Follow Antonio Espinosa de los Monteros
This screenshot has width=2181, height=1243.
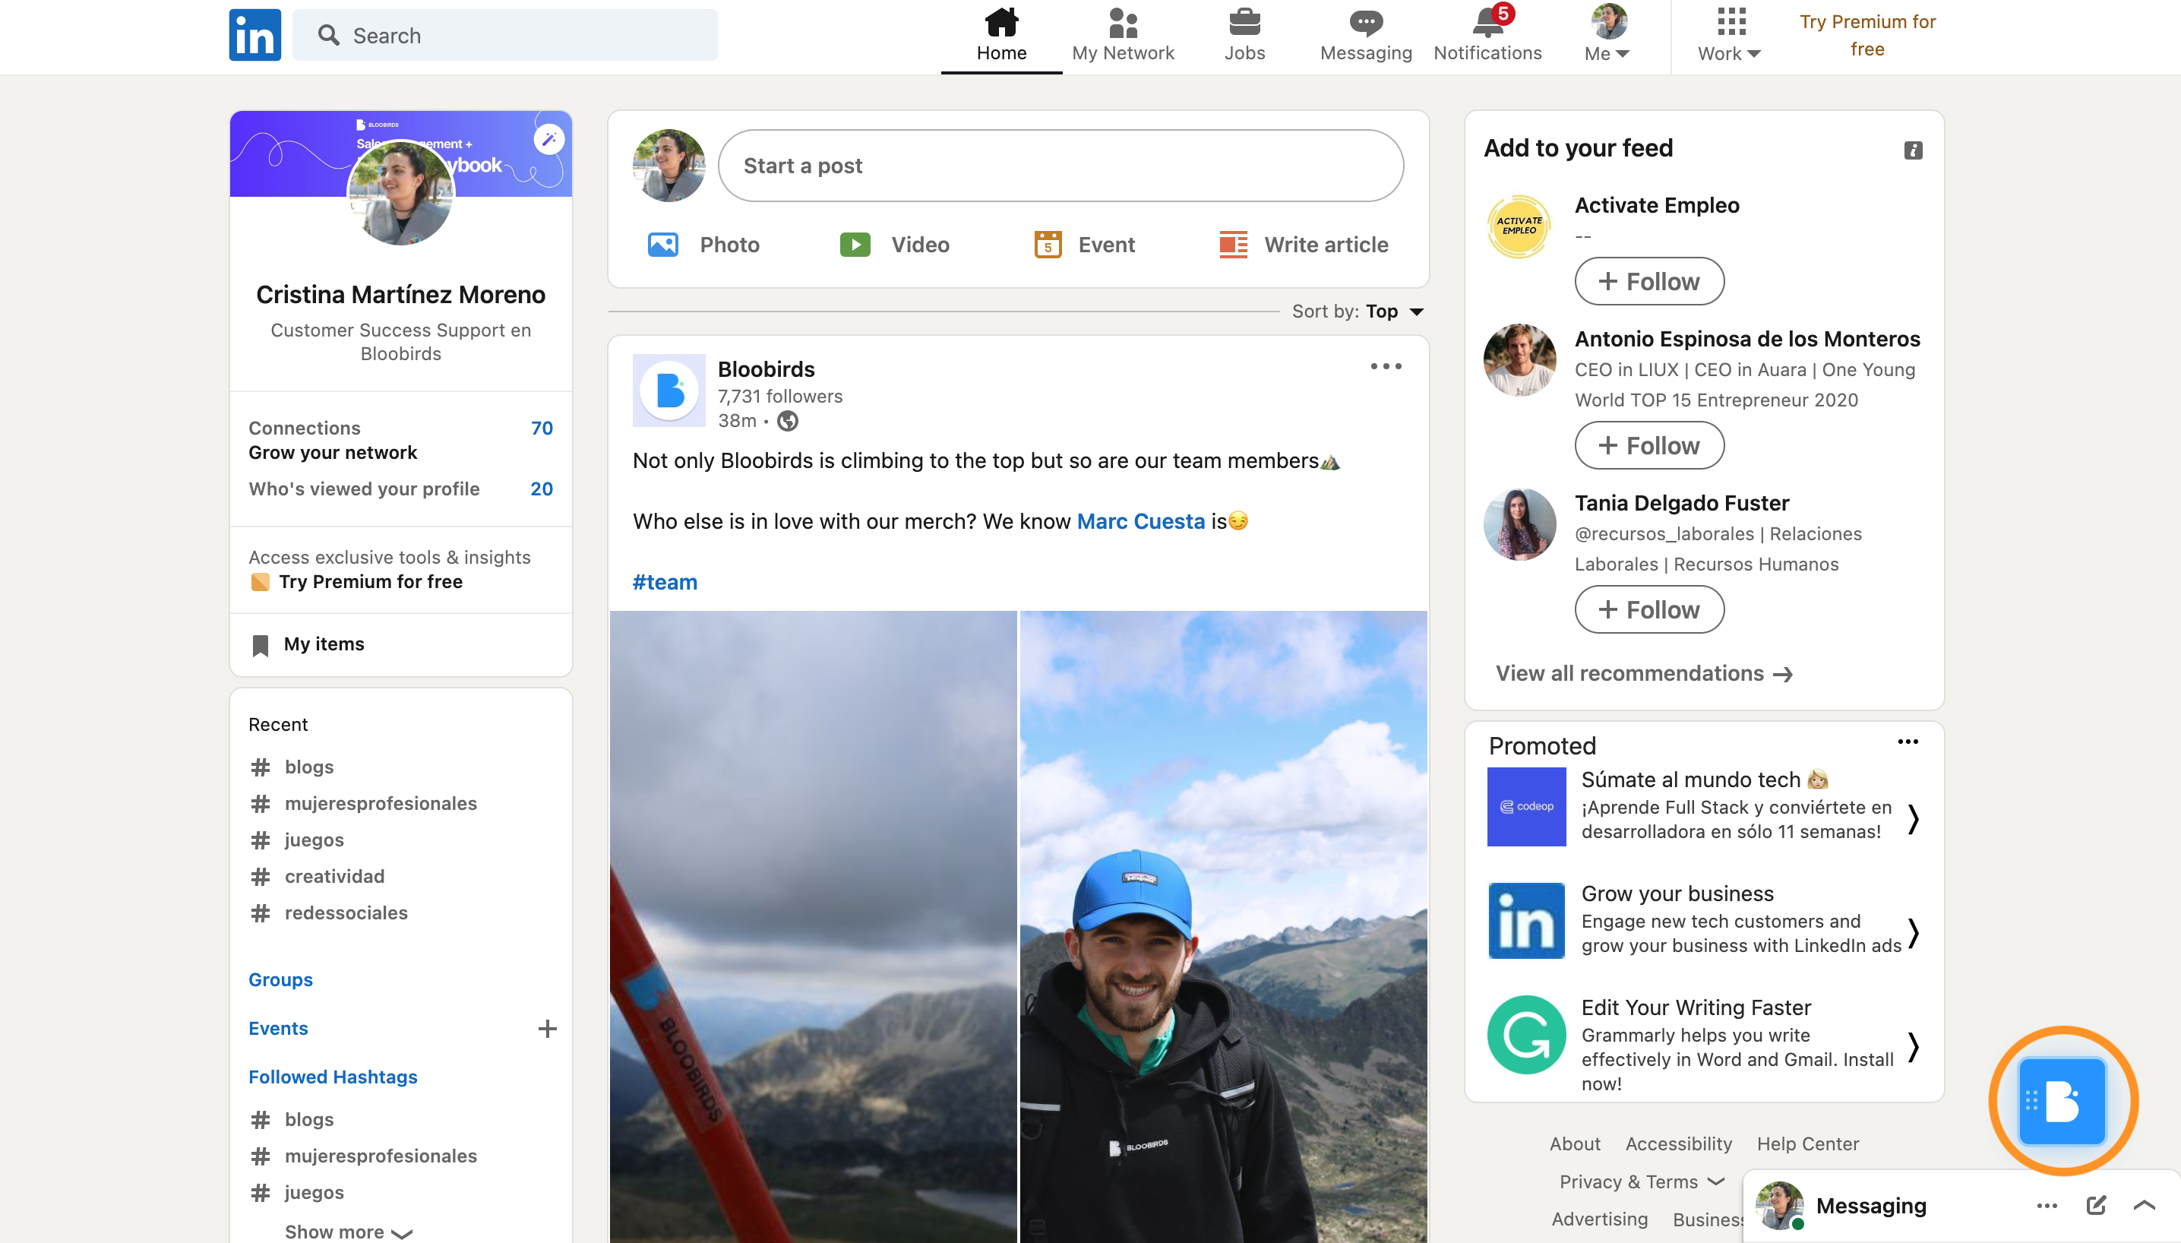pos(1648,444)
